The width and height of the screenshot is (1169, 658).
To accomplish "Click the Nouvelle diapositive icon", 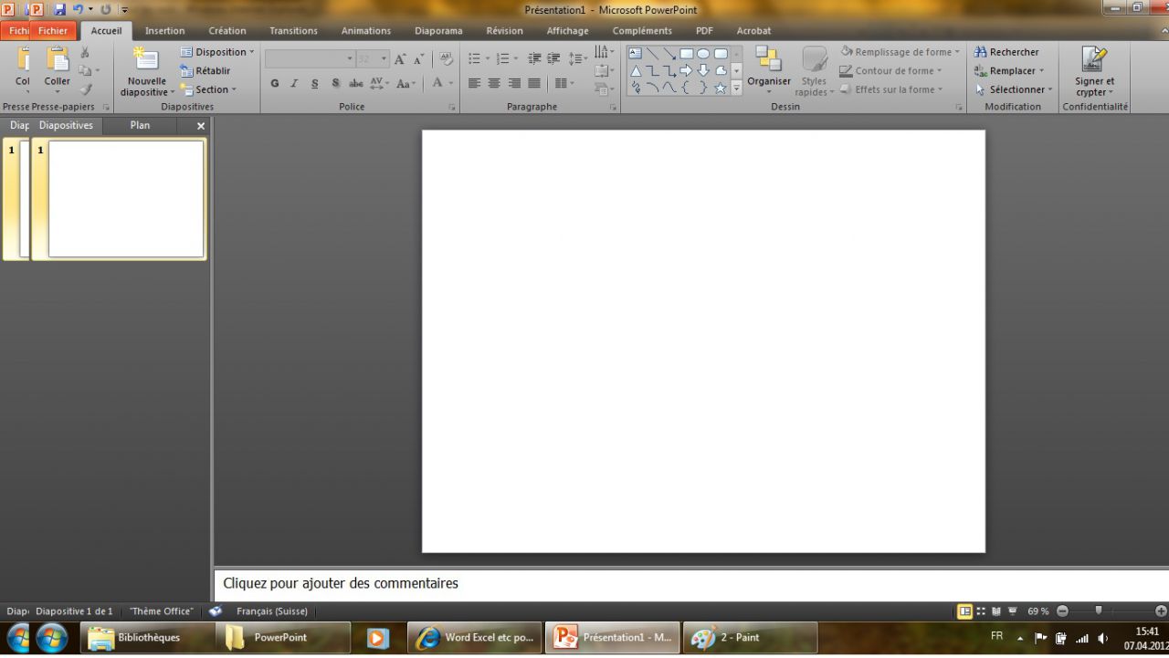I will pyautogui.click(x=146, y=59).
